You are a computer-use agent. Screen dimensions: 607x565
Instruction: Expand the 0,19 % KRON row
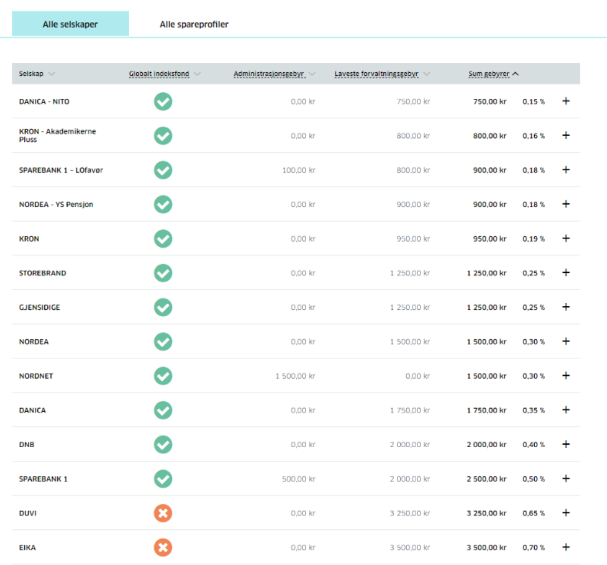(566, 239)
